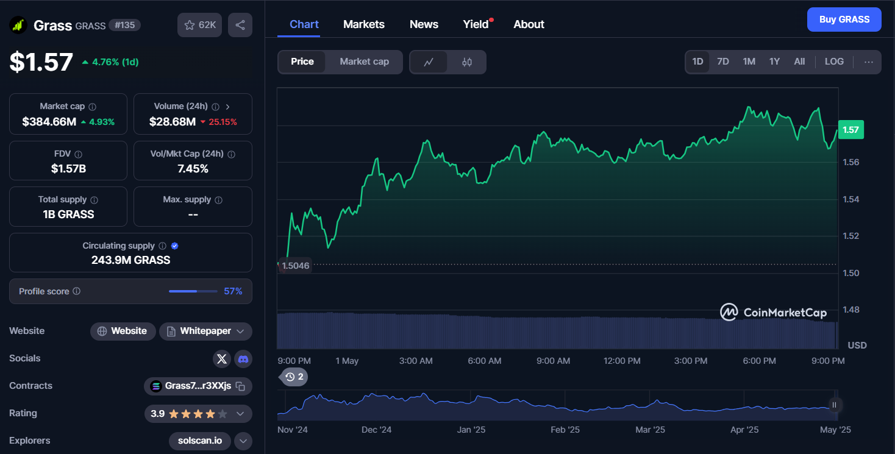Click the 7.45% Vol/Mkt Cap value
The height and width of the screenshot is (454, 895).
coord(193,169)
